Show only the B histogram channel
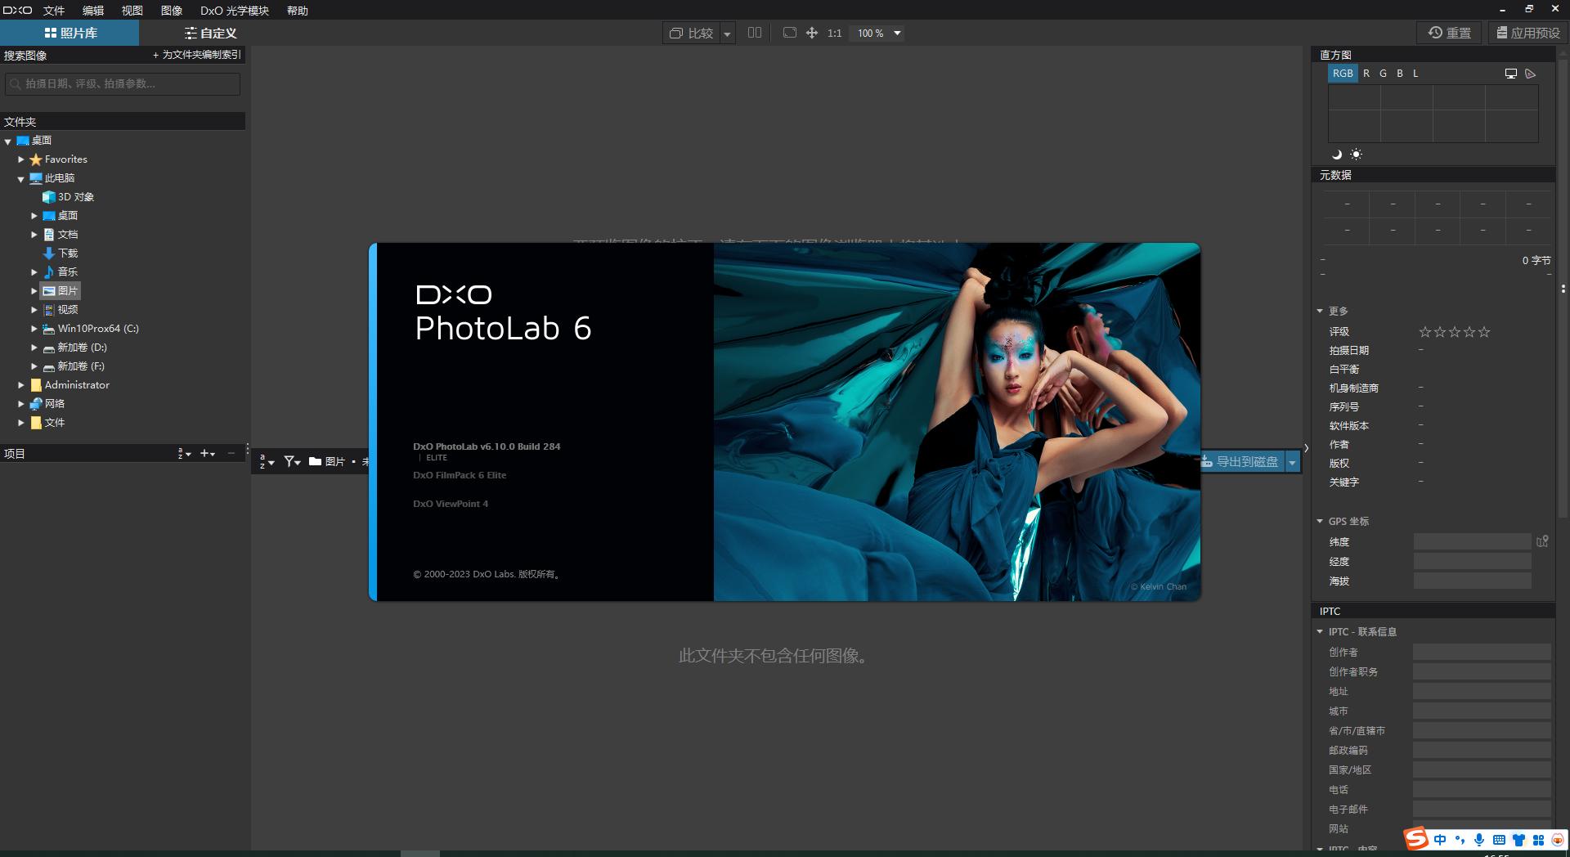 point(1400,74)
